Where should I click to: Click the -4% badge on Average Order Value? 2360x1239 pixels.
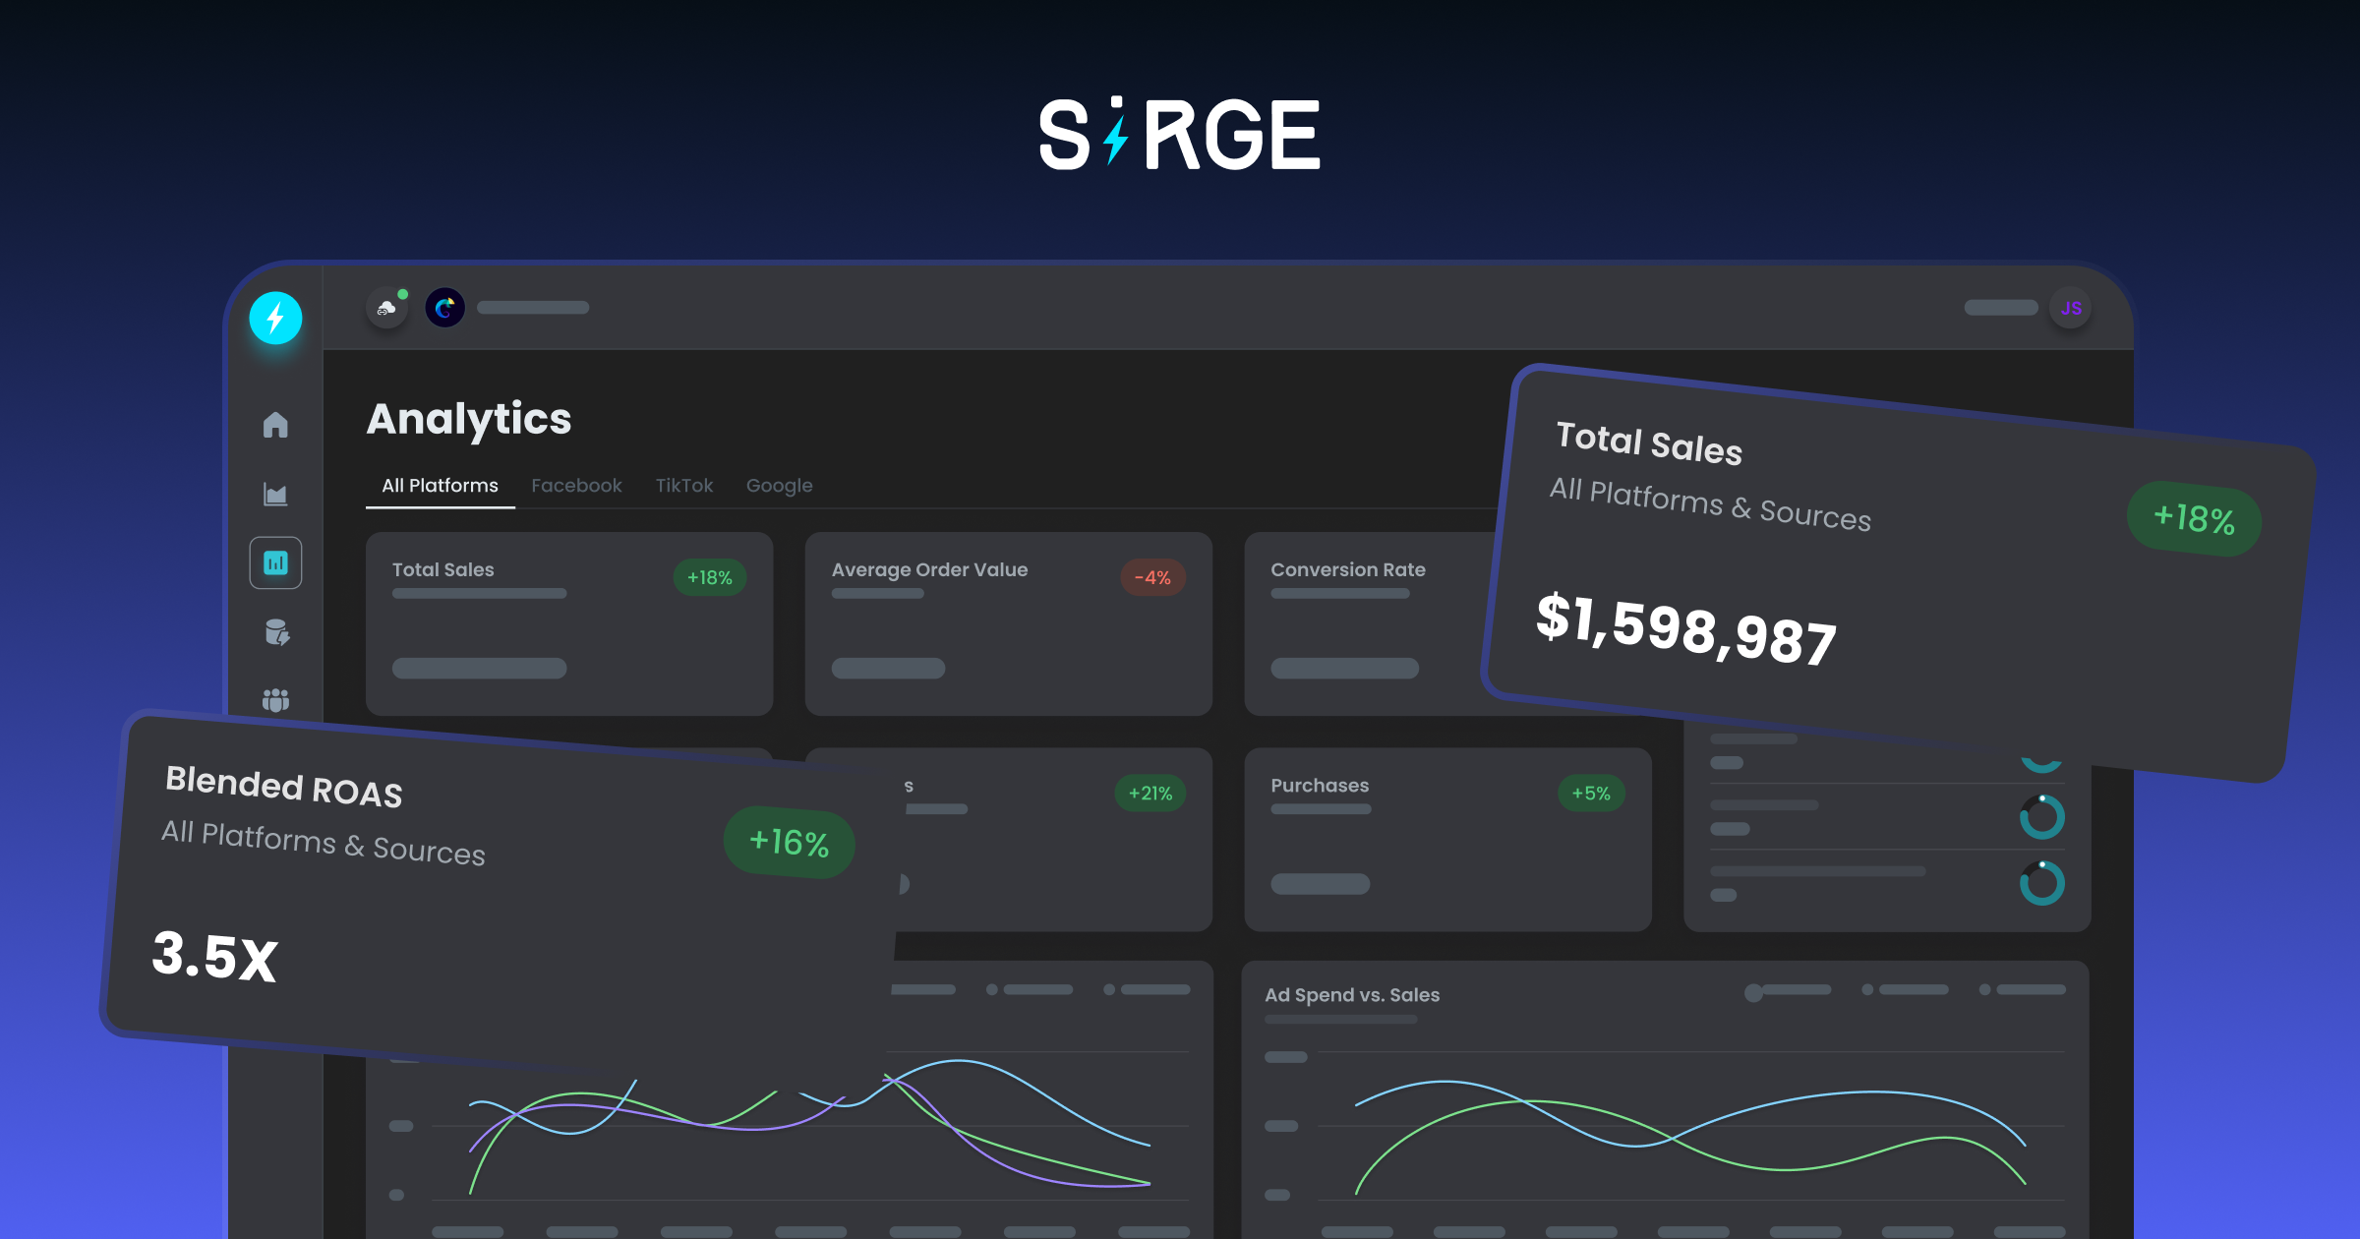(1151, 578)
